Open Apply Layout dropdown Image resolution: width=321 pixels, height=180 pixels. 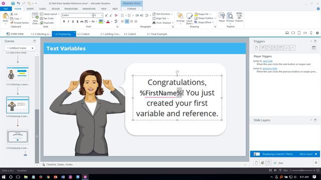[x=50, y=14]
